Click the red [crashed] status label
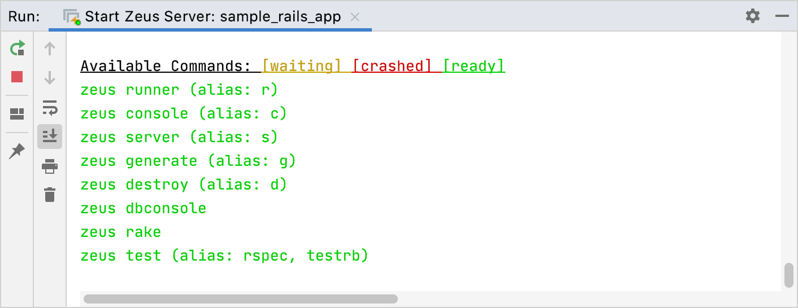 click(x=392, y=66)
